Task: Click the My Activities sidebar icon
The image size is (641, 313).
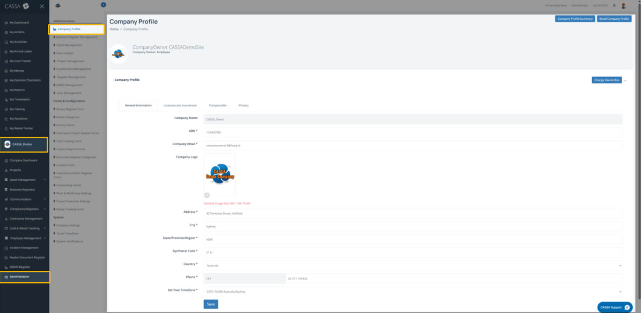Action: pos(6,42)
